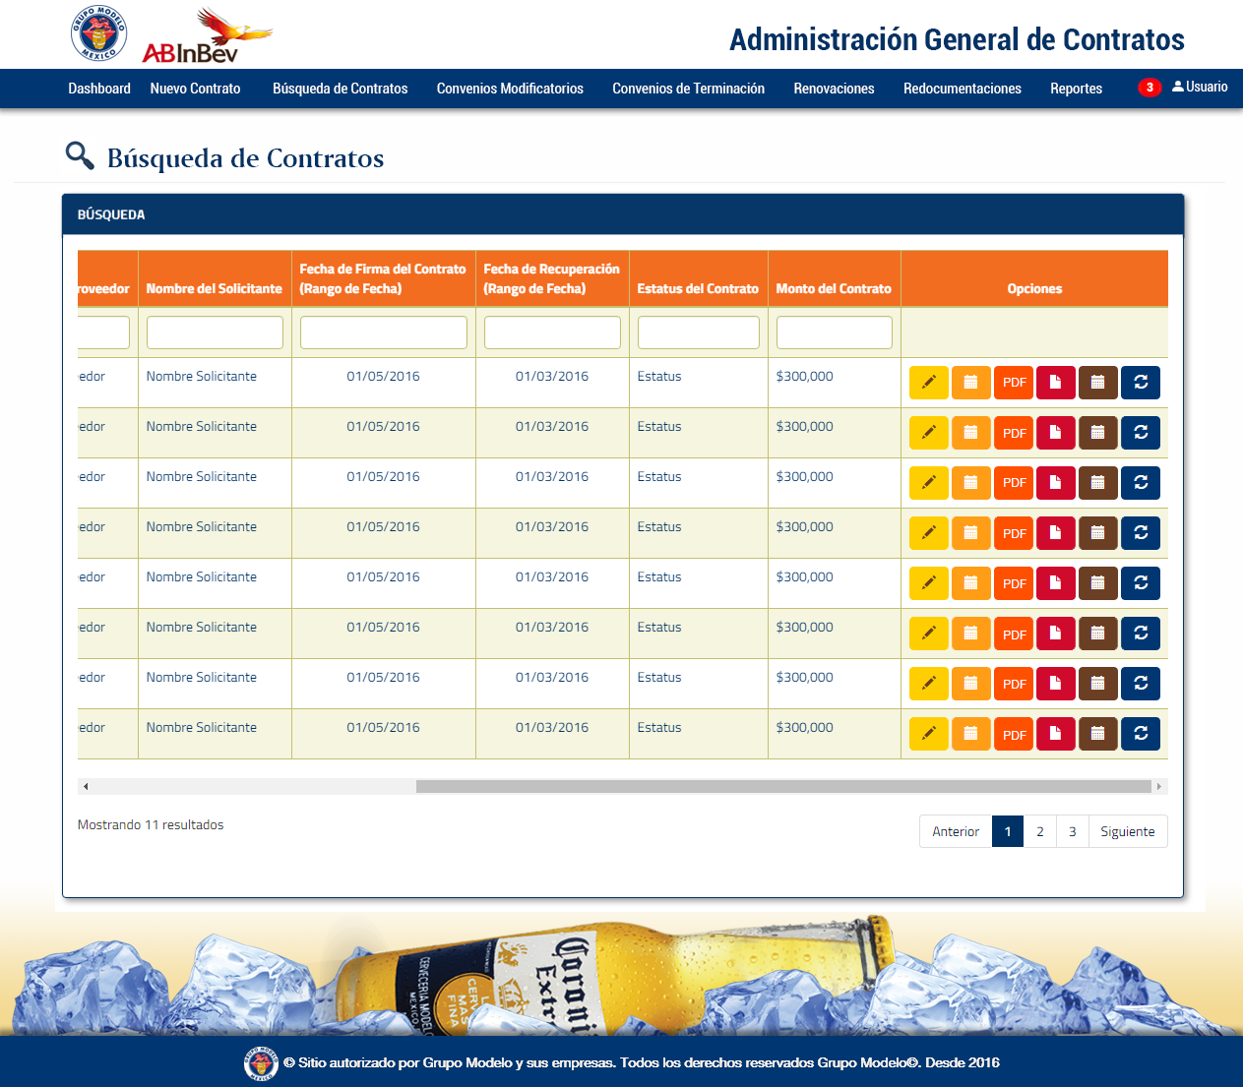The width and height of the screenshot is (1243, 1087).
Task: Open the red notification badge showing 3
Action: (x=1149, y=88)
